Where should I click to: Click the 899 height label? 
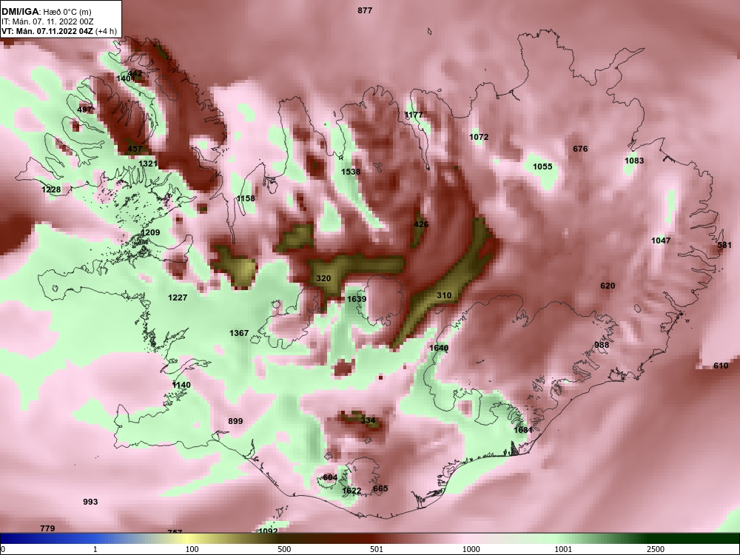tap(235, 421)
